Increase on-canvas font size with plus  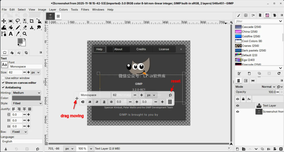141,95
